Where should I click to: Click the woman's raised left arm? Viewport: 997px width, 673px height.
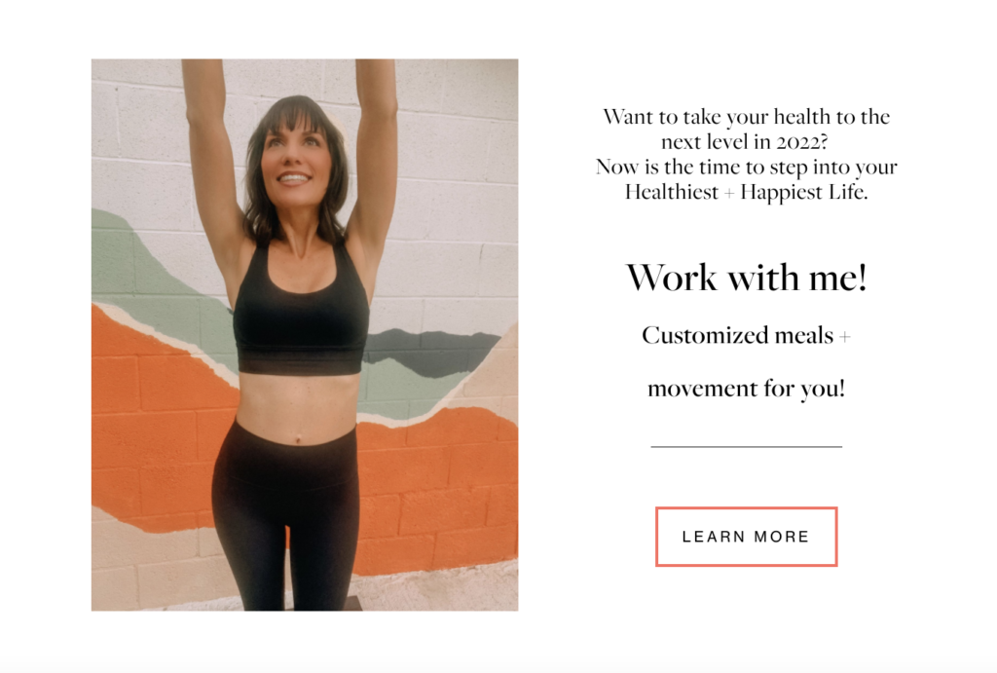[377, 153]
